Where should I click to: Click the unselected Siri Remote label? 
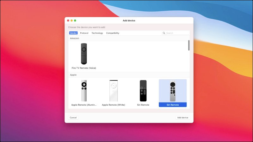143,105
